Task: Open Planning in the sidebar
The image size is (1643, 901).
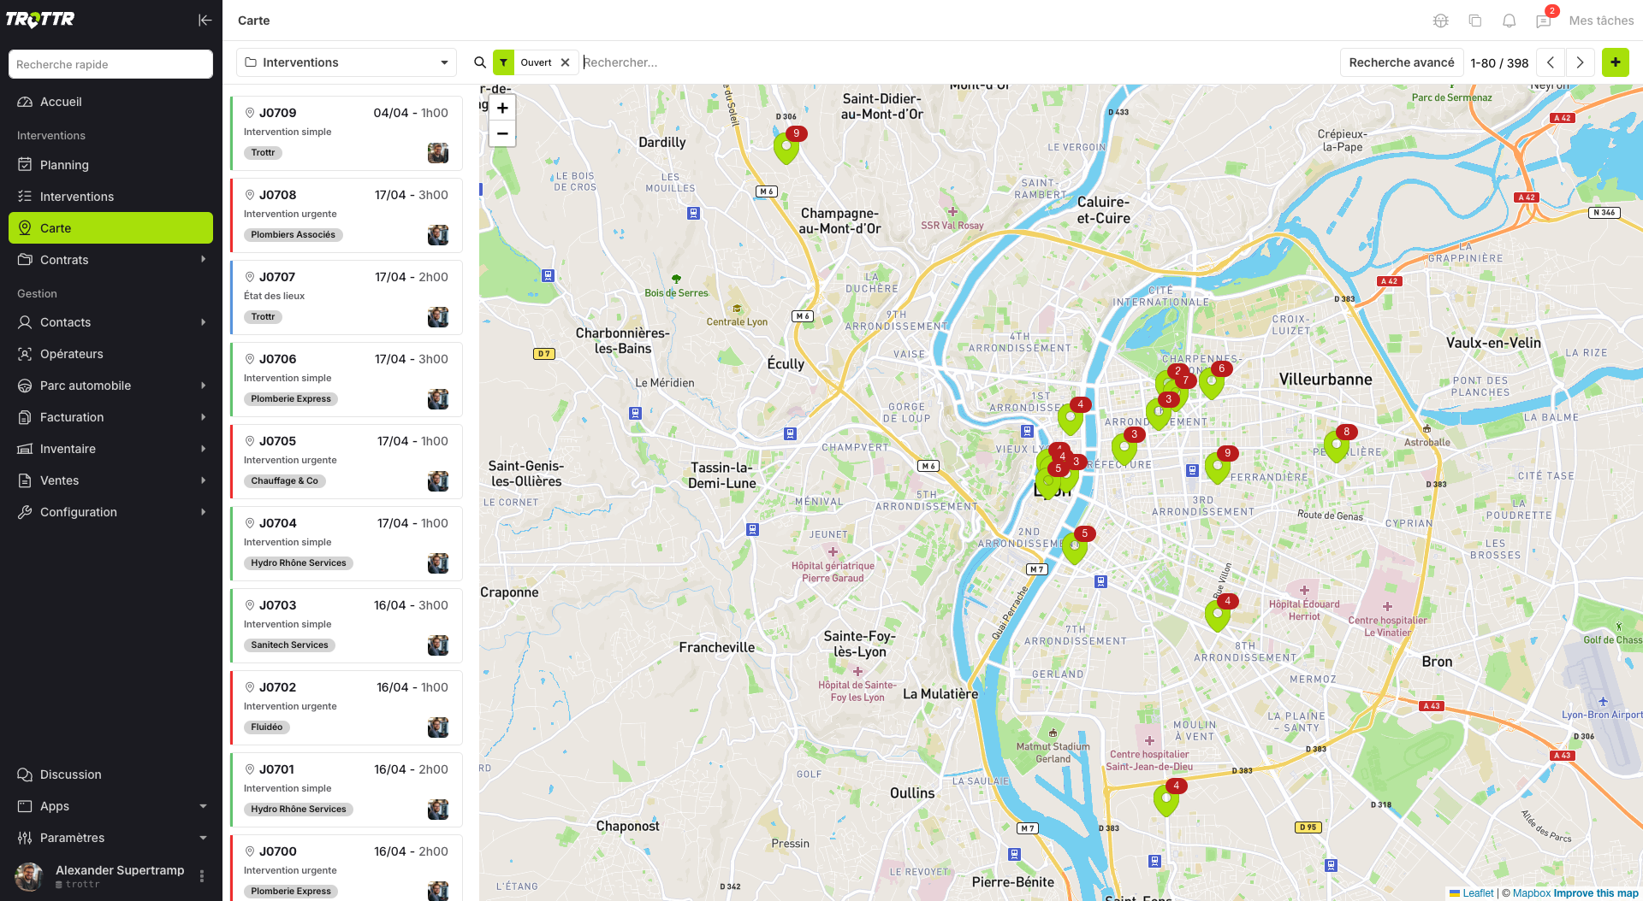Action: pyautogui.click(x=64, y=165)
